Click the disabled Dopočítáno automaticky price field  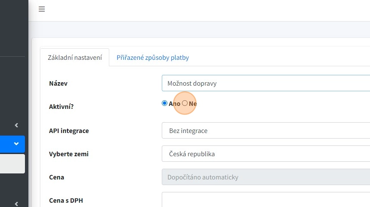(265, 177)
